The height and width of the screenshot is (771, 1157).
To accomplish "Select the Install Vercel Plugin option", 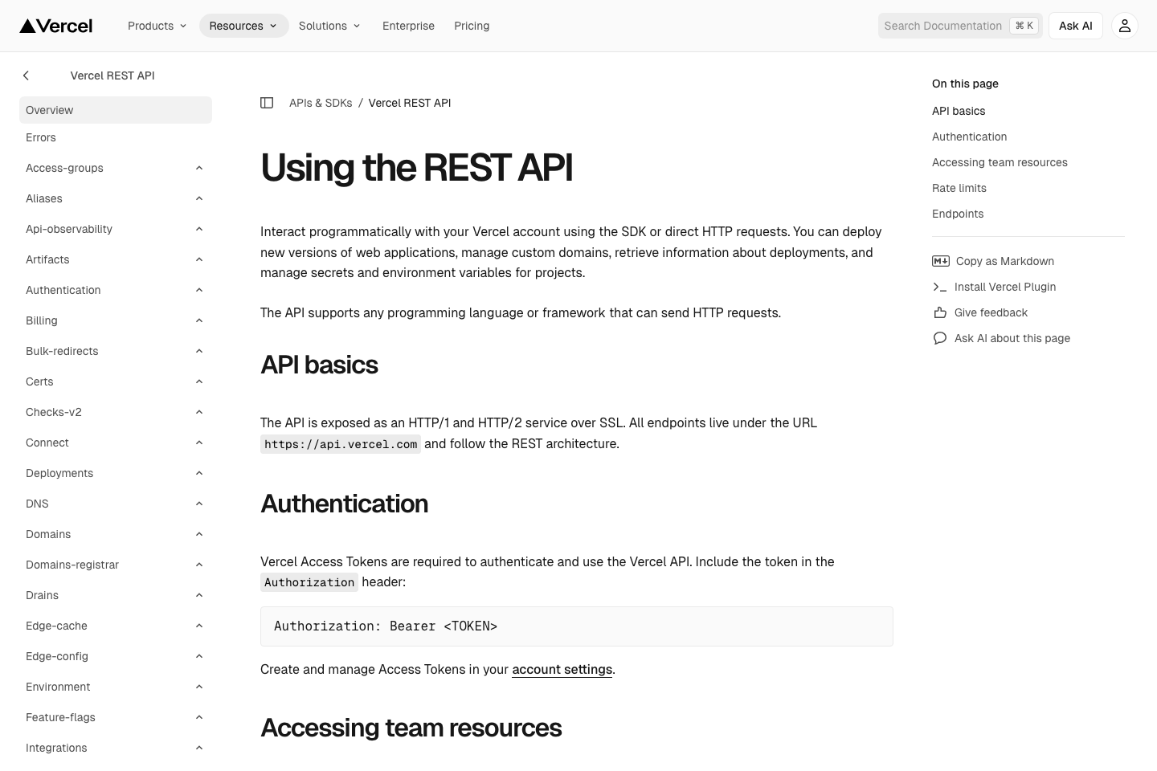I will (x=1004, y=287).
